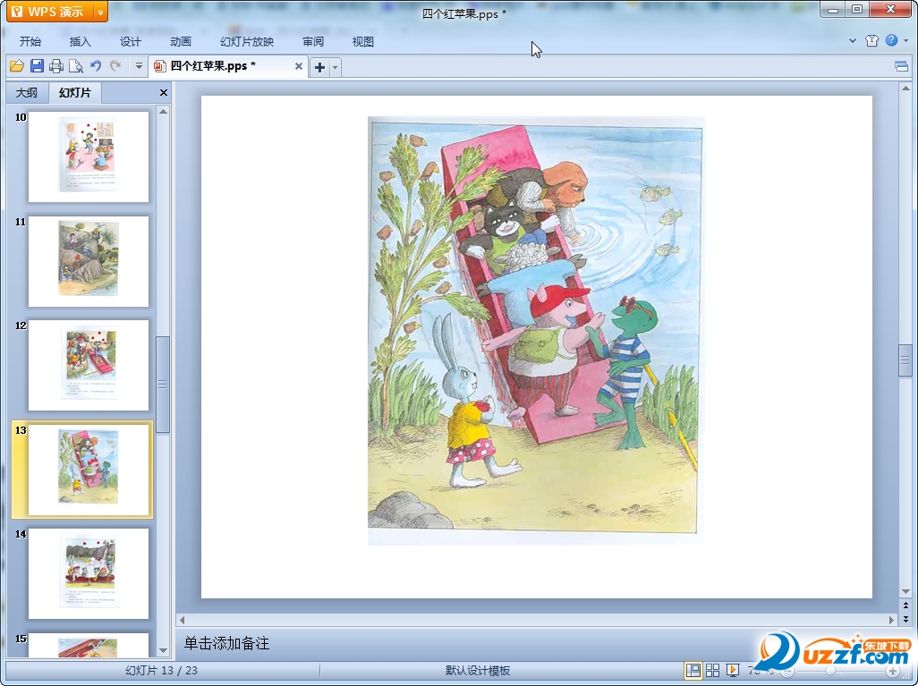918x686 pixels.
Task: Collapse the ribbon with the chevron icon
Action: click(853, 40)
